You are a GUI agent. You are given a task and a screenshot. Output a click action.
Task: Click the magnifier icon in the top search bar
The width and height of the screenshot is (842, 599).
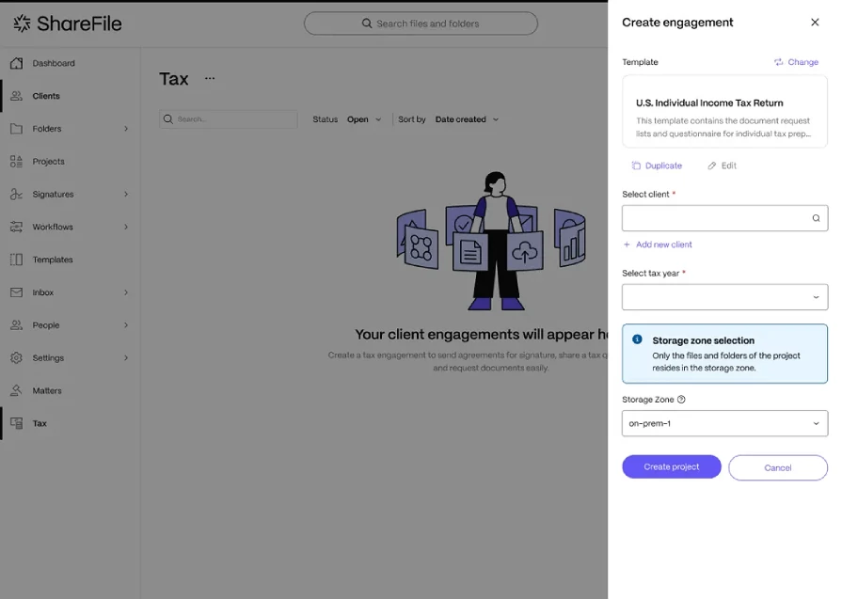367,24
